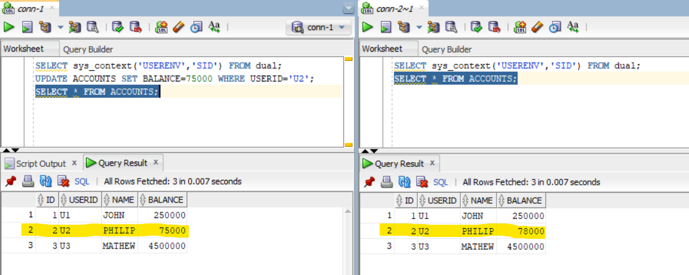The image size is (689, 275).
Task: Sort by USERID column in conn-1 result
Action: (80, 200)
